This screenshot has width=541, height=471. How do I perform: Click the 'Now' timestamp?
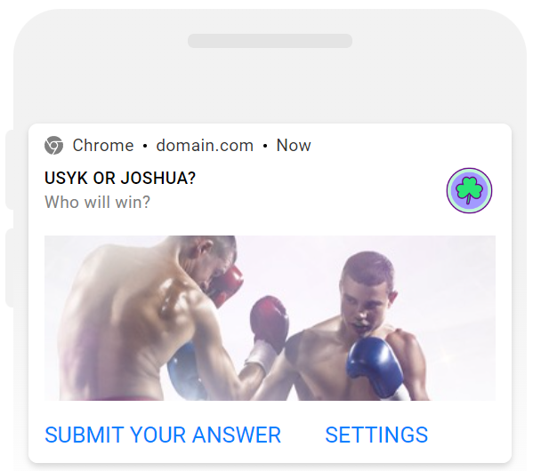(294, 146)
